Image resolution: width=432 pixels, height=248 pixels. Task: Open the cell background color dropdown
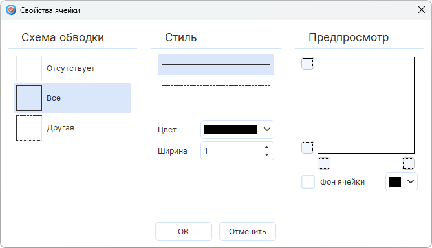coord(411,181)
